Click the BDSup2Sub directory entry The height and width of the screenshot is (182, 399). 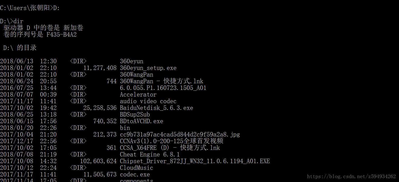tap(135, 115)
